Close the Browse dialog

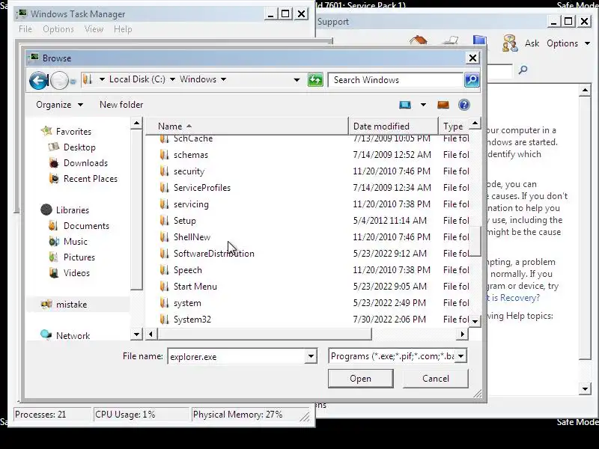(x=472, y=58)
